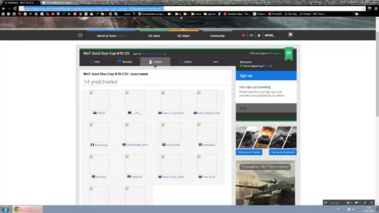Click PARADOX team logo thumbnail
The image size is (379, 213).
(135, 164)
